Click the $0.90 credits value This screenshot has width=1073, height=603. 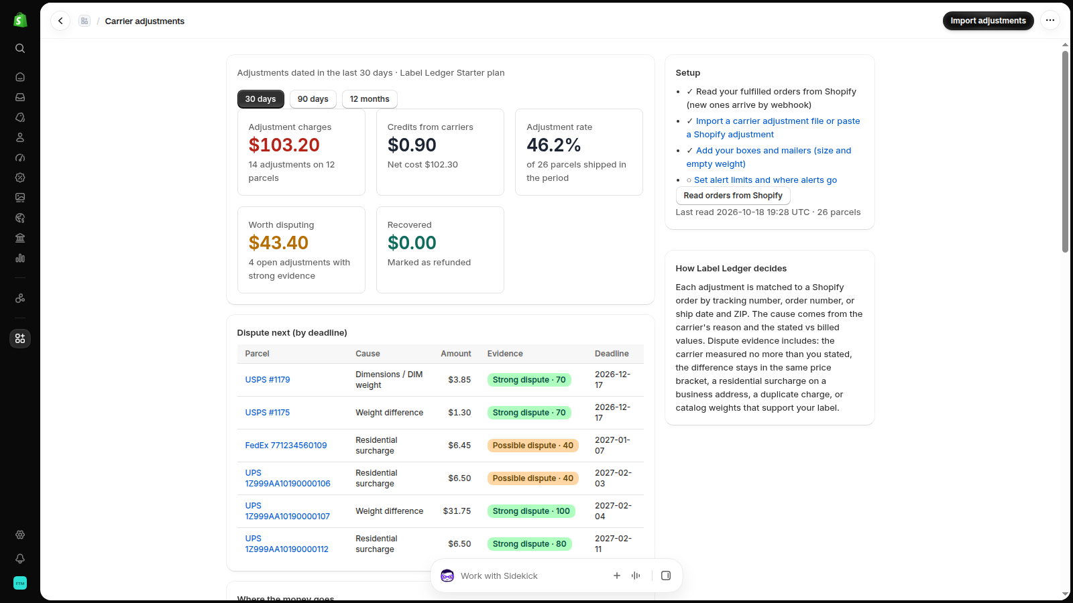(x=412, y=145)
